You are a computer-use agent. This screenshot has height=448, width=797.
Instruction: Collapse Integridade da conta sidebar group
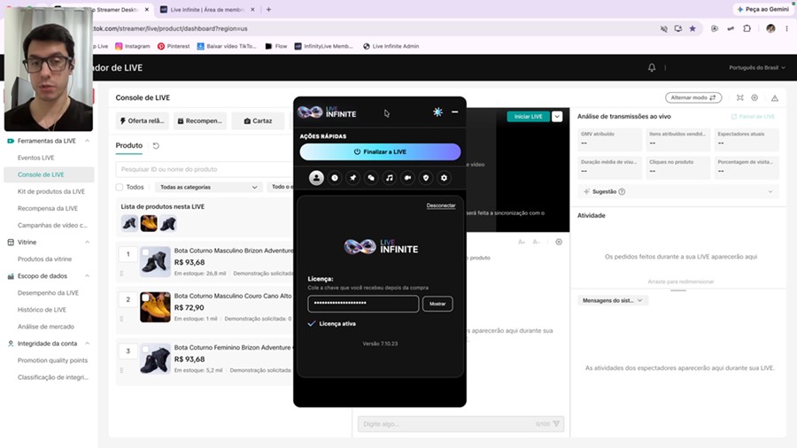pyautogui.click(x=87, y=344)
